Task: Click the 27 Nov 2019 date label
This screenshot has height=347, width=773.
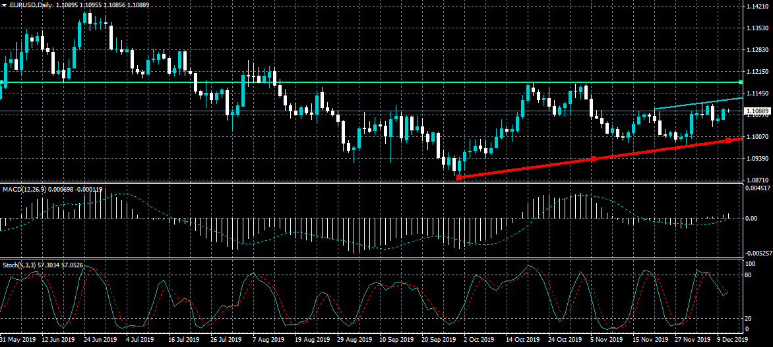Action: point(692,340)
